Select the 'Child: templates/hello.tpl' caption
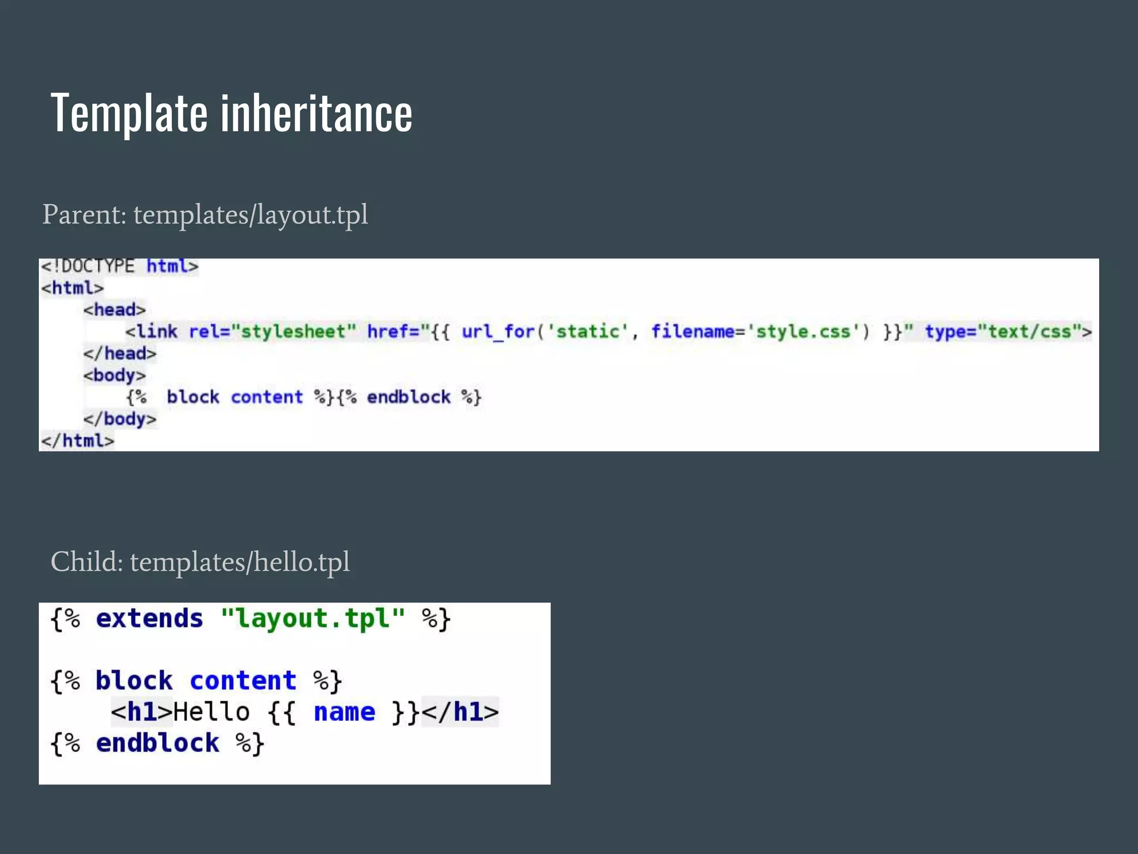This screenshot has width=1138, height=854. click(x=200, y=562)
